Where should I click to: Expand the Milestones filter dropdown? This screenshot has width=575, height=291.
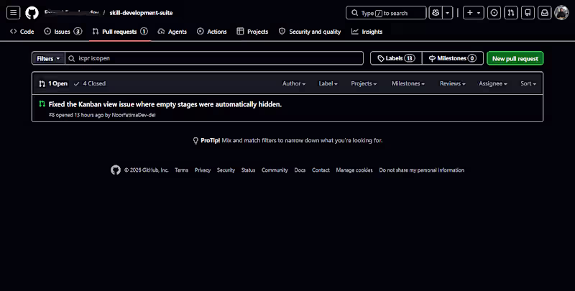408,83
